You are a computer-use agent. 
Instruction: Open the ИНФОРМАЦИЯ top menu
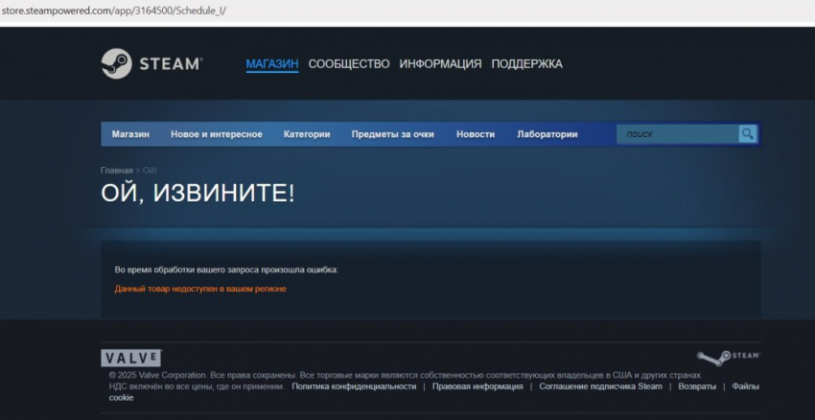click(x=440, y=64)
